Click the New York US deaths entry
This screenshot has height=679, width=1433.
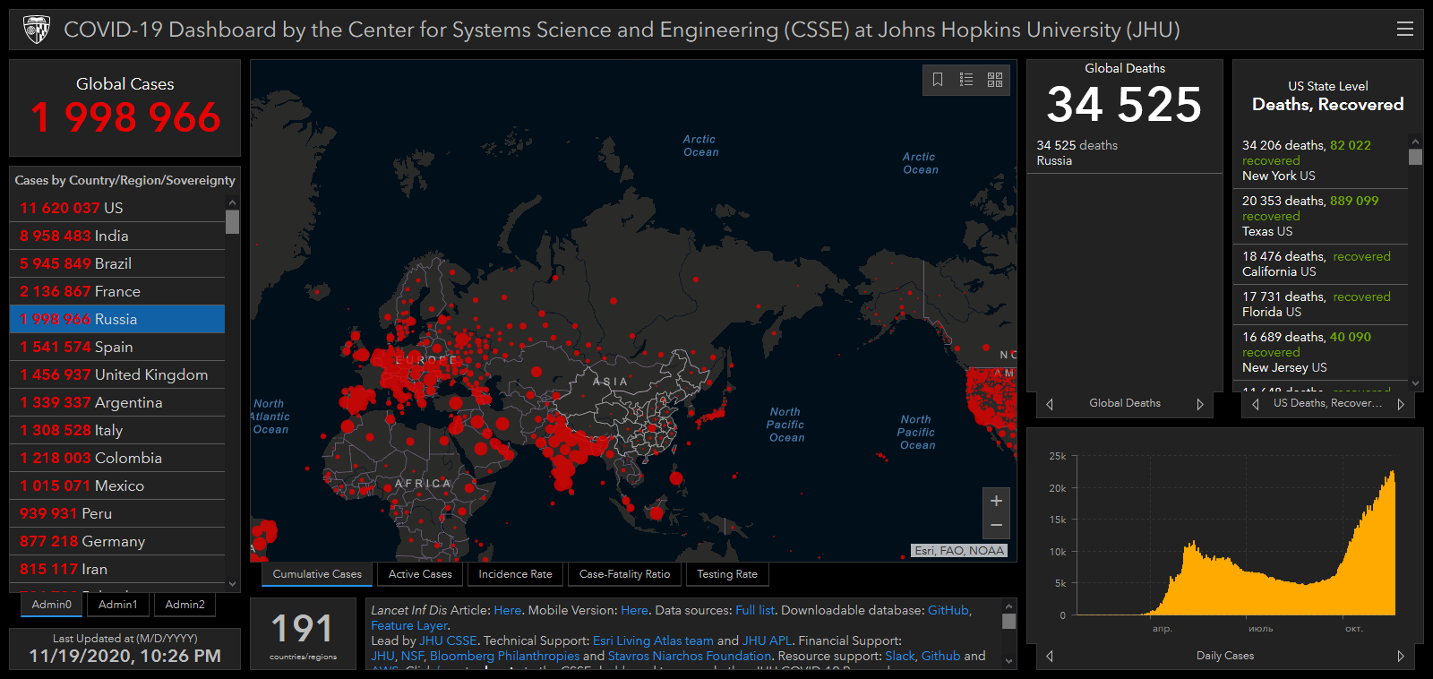[1321, 160]
